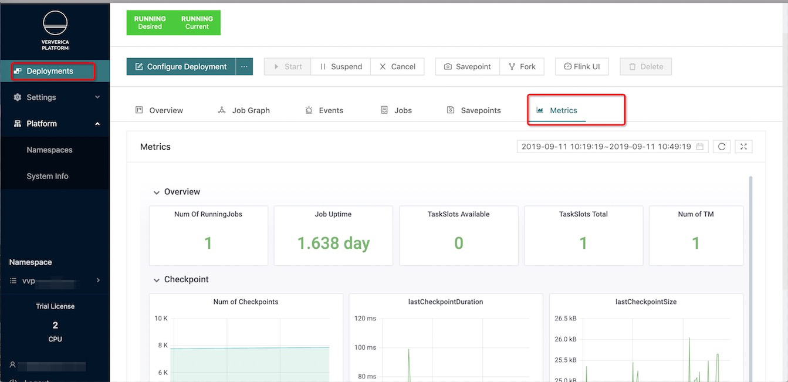
Task: Click the Overview tab icon
Action: coord(139,110)
